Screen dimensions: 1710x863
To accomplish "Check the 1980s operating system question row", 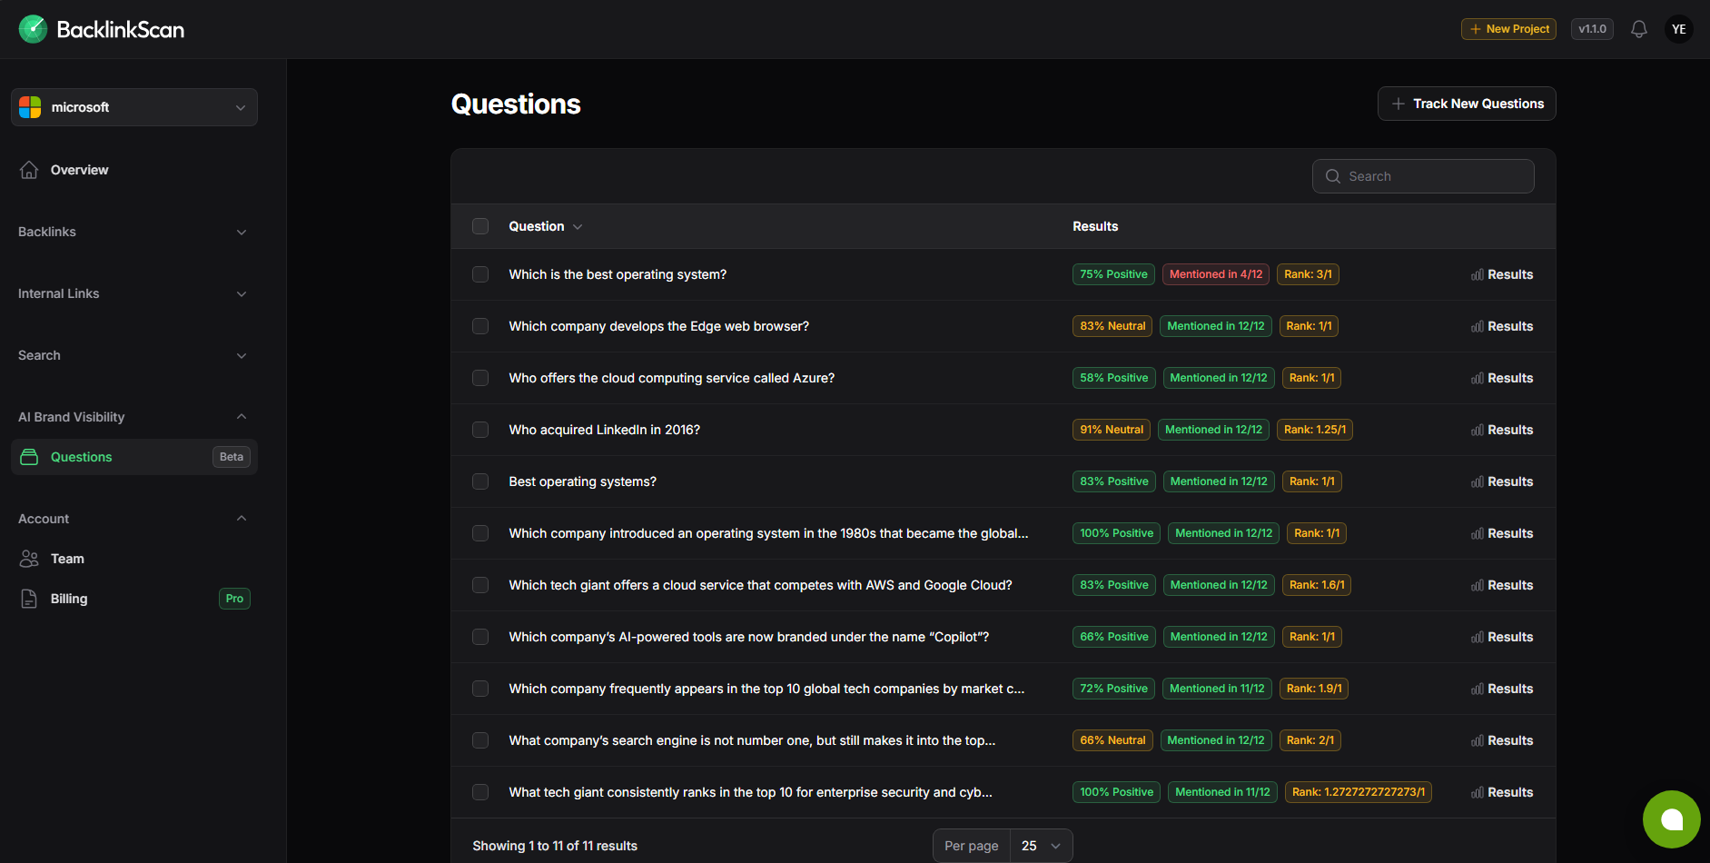I will pos(480,533).
